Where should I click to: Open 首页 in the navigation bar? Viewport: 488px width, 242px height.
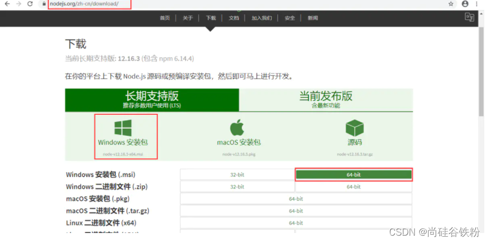coord(165,18)
